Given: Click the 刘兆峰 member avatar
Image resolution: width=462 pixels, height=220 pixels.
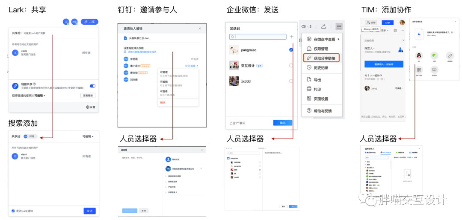Looking at the screenshot, I should click(x=126, y=79).
